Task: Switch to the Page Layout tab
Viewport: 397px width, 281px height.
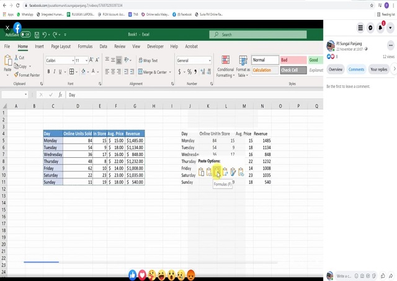Action: coord(61,46)
